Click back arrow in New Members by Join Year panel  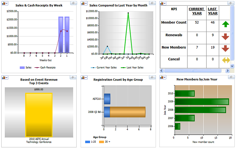point(231,77)
